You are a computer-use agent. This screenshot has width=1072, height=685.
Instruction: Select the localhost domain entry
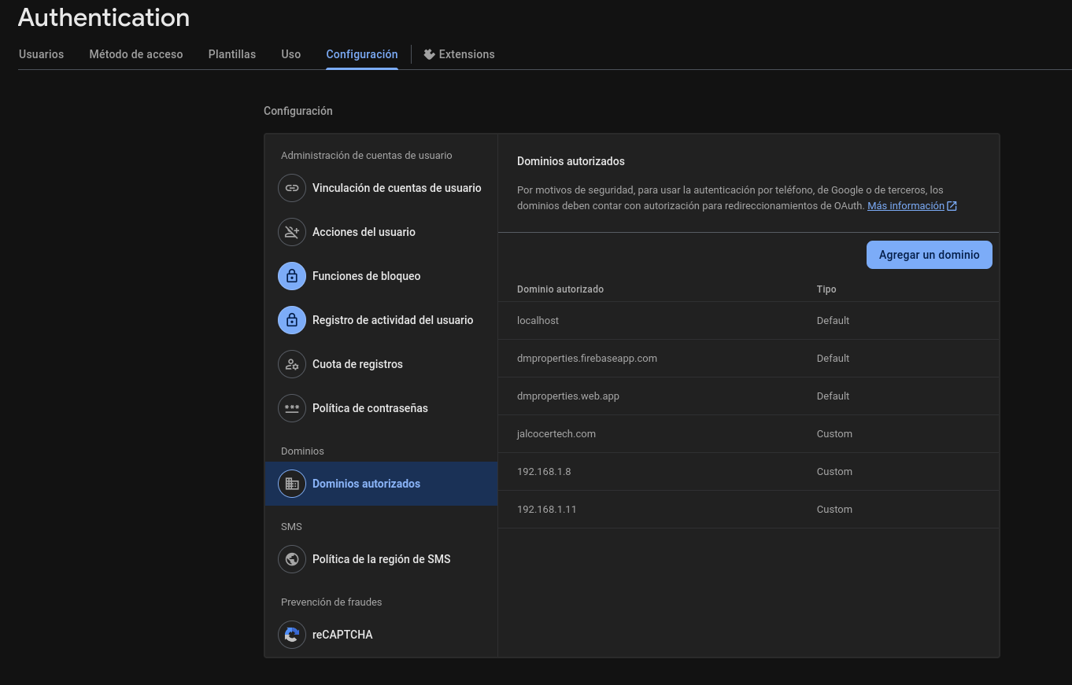538,321
